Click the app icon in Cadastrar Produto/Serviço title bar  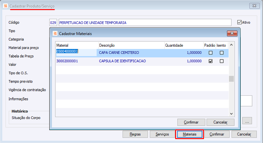(x=5, y=6)
